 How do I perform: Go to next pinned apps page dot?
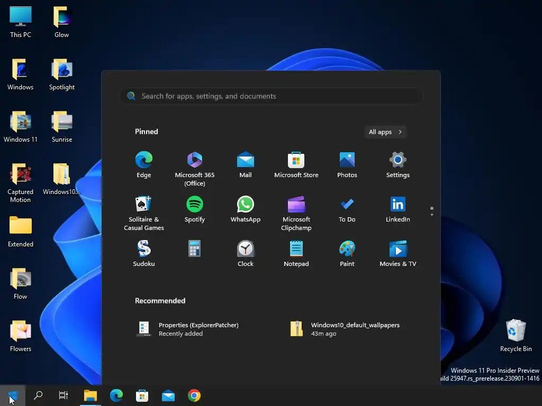(x=432, y=215)
